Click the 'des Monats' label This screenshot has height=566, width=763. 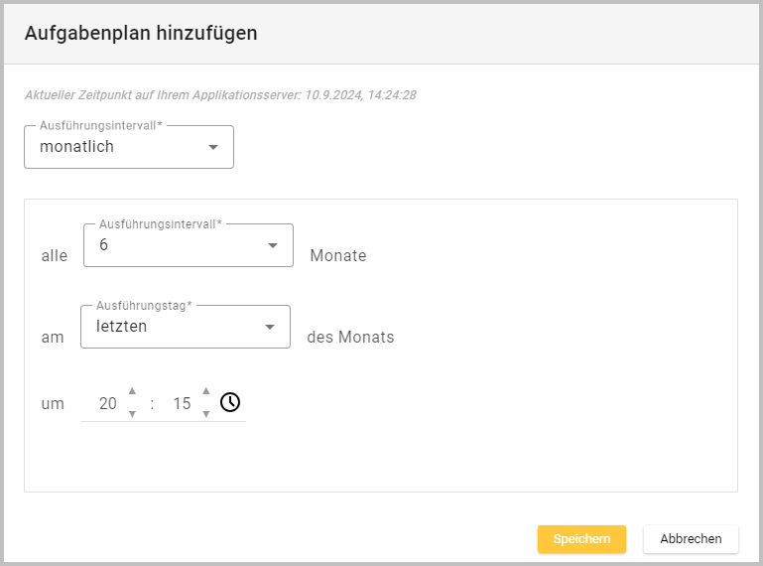pyautogui.click(x=350, y=338)
